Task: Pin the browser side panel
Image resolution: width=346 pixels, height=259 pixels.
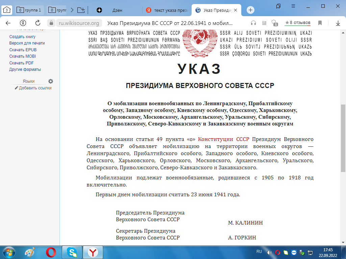Action: [278, 6]
